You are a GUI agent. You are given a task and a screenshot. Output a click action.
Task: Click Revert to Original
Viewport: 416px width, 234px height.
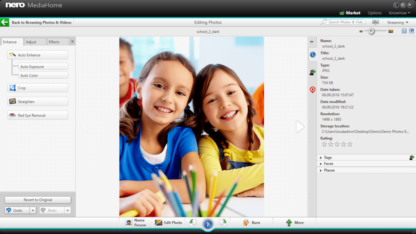[38, 200]
